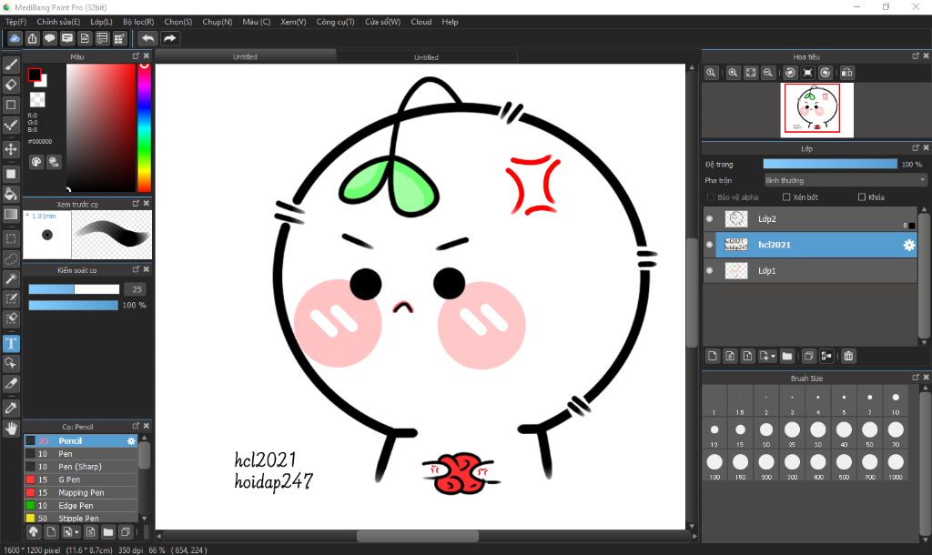The image size is (932, 555).
Task: Select the Edge Pen brush
Action: pyautogui.click(x=81, y=506)
